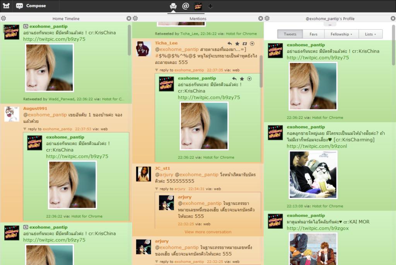This screenshot has width=396, height=265.
Task: Click 22:34:31 timestamp on JC_st1's reply
Action: coord(196,189)
